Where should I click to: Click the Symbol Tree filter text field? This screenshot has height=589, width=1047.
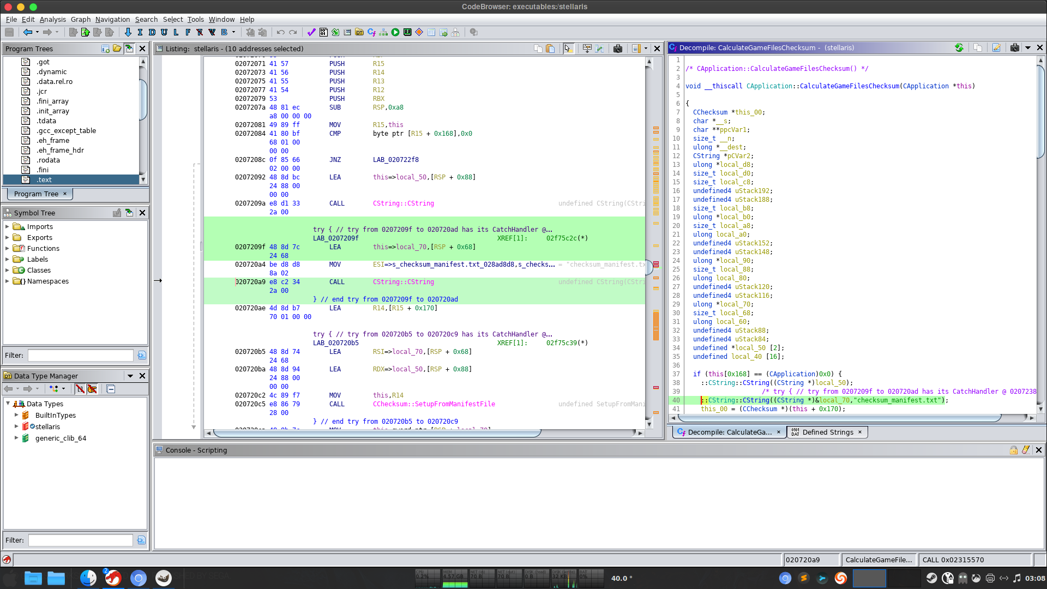(x=80, y=355)
